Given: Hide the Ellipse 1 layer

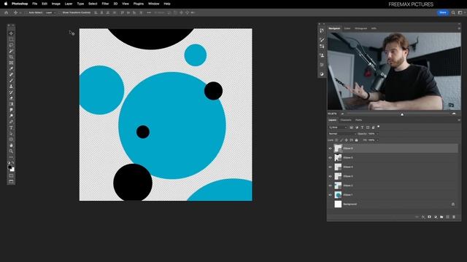Looking at the screenshot, I should click(330, 195).
